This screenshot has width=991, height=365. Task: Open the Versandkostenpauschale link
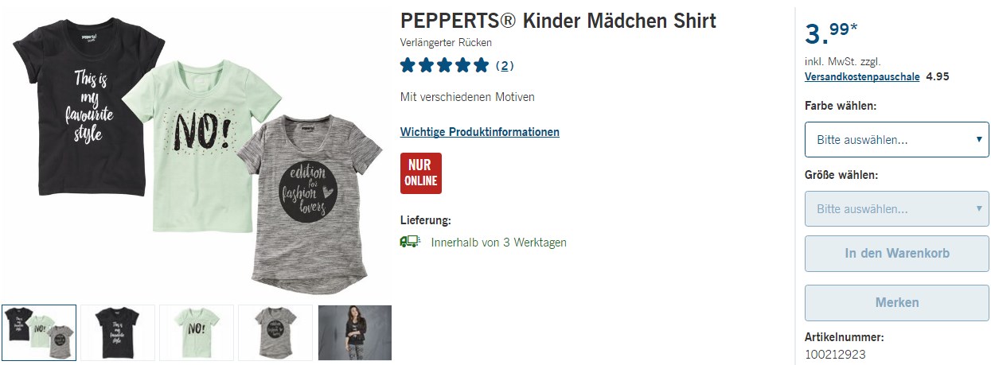(x=862, y=77)
